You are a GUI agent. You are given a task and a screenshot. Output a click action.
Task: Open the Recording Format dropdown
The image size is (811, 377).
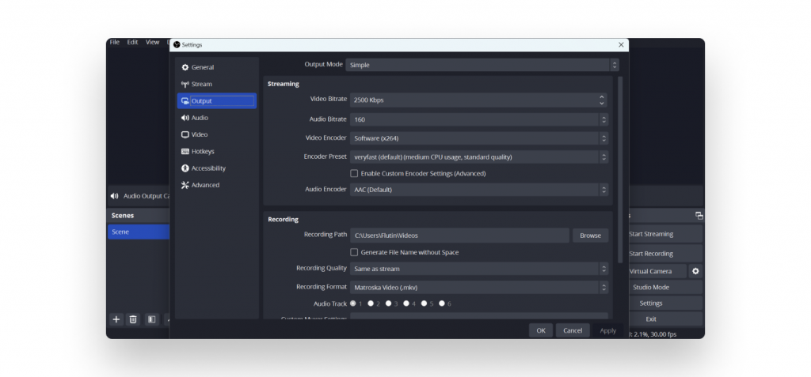click(479, 287)
